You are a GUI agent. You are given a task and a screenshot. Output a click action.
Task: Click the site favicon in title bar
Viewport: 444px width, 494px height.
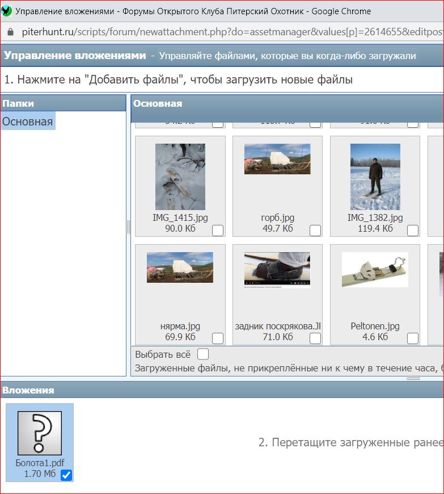(7, 11)
